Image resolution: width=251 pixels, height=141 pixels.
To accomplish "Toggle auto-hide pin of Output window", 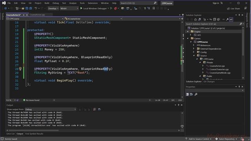I will click(x=178, y=105).
